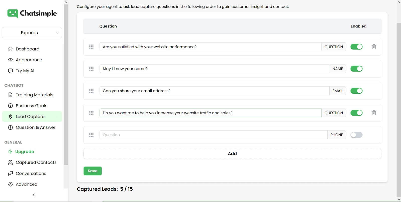Click drag handle of the phone row
This screenshot has width=401, height=202.
click(x=91, y=135)
